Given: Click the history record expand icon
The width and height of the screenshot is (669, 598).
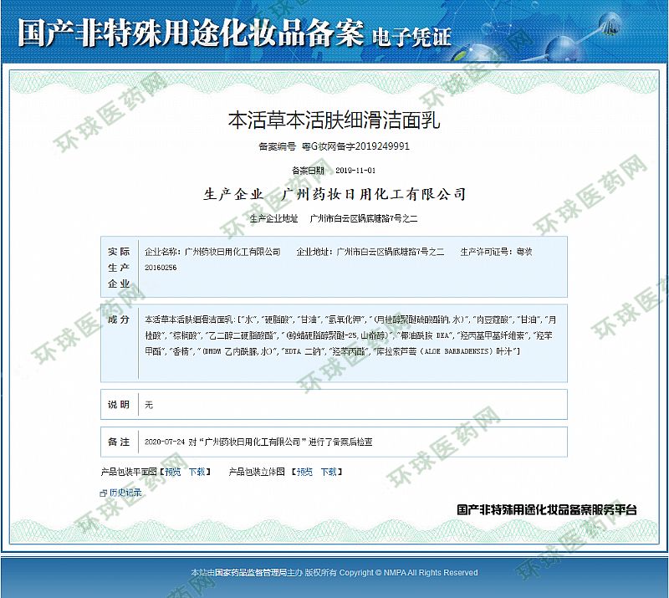Looking at the screenshot, I should pyautogui.click(x=104, y=493).
